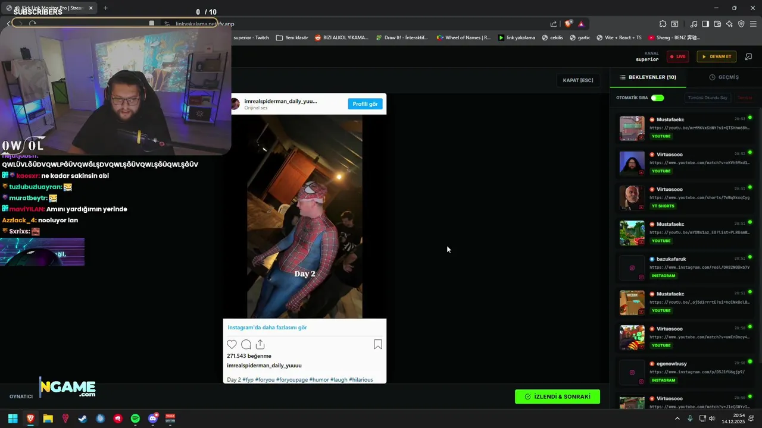
Task: Switch to the Geçmiş tab
Action: [724, 77]
